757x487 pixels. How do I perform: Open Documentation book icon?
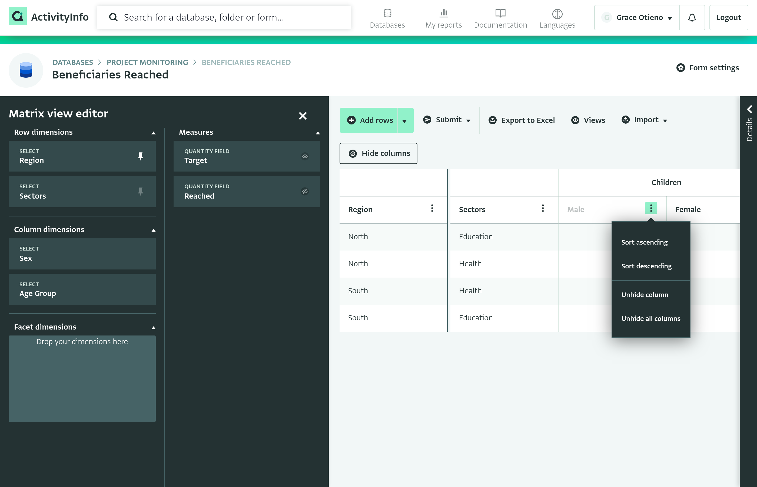(x=500, y=13)
